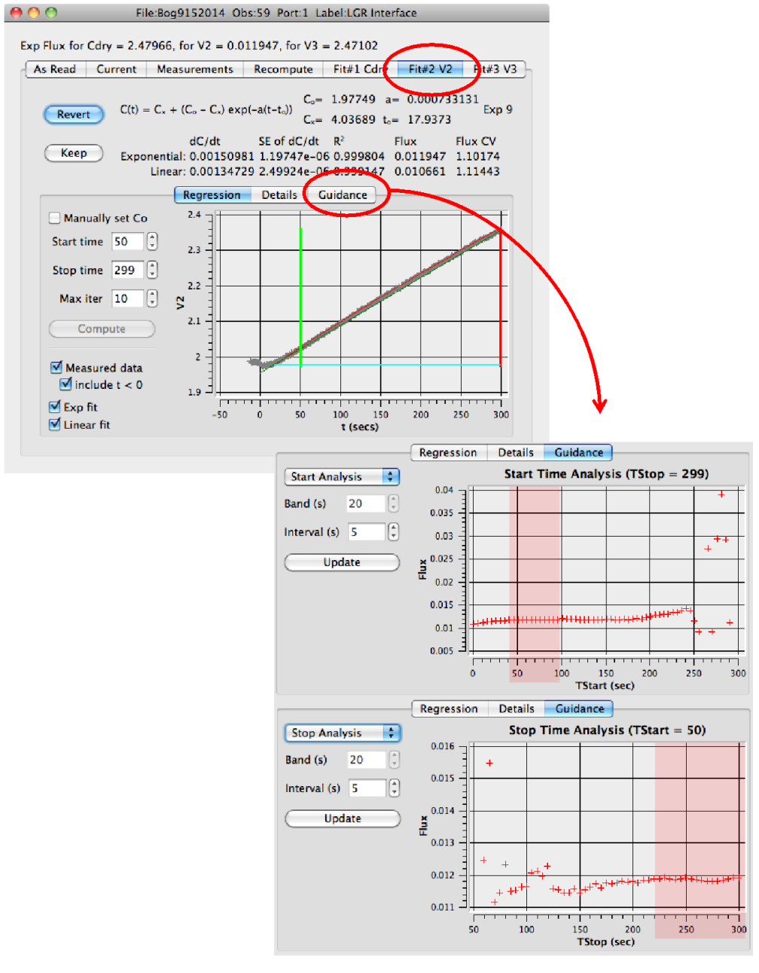
Task: Open the Stop Analysis dropdown
Action: (342, 733)
